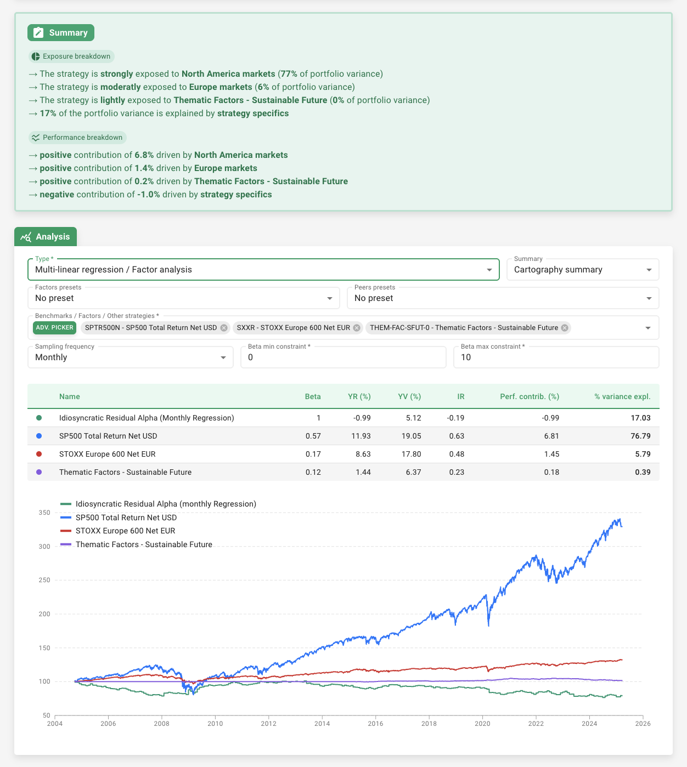
Task: Select STOXX Europe 600 Net EUR row name
Action: (108, 454)
